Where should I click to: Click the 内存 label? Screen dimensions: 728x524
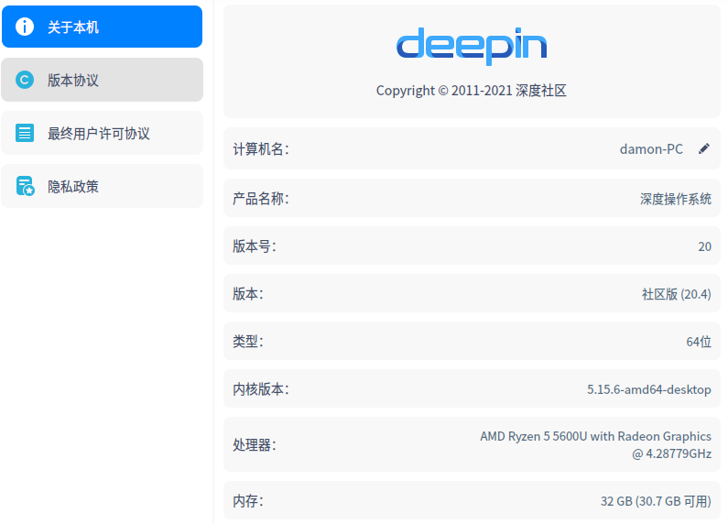pyautogui.click(x=248, y=501)
